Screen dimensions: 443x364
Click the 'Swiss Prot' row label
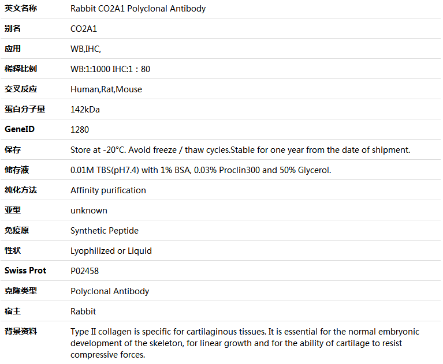pyautogui.click(x=25, y=271)
